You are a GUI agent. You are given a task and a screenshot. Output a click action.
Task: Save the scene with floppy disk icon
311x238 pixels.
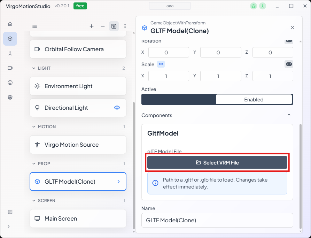click(114, 26)
